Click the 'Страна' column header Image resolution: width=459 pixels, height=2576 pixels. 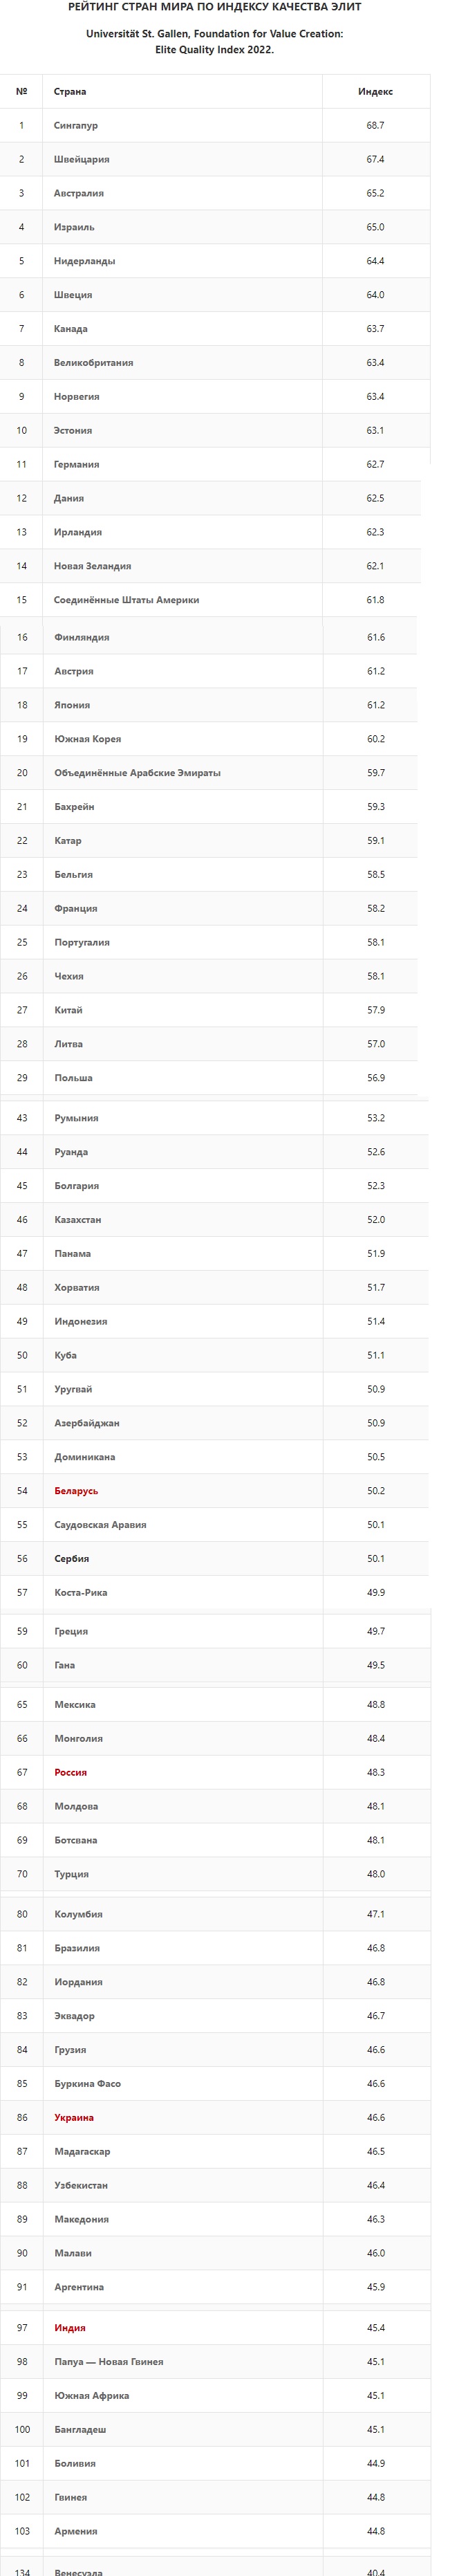tap(70, 91)
